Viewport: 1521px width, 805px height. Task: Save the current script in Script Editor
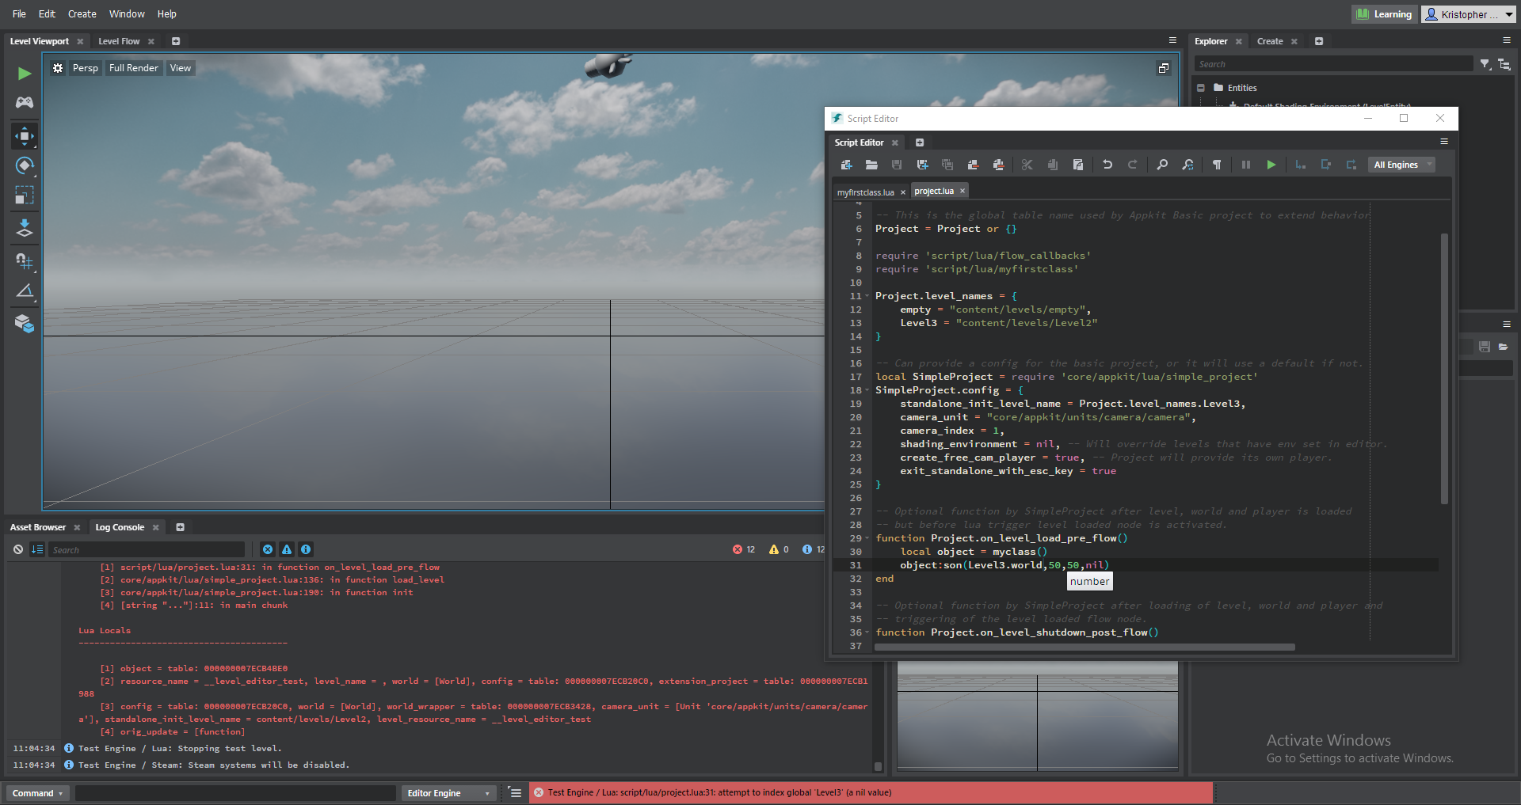point(896,165)
